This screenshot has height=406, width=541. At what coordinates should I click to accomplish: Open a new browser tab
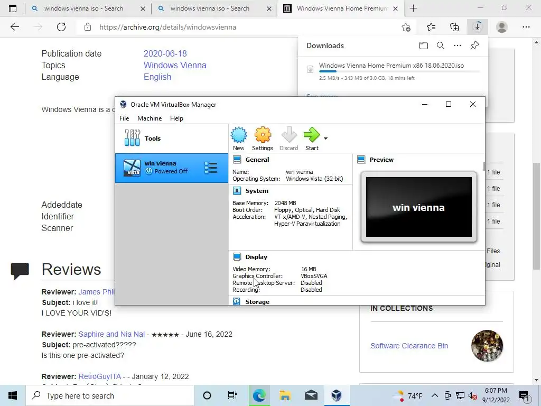point(413,8)
